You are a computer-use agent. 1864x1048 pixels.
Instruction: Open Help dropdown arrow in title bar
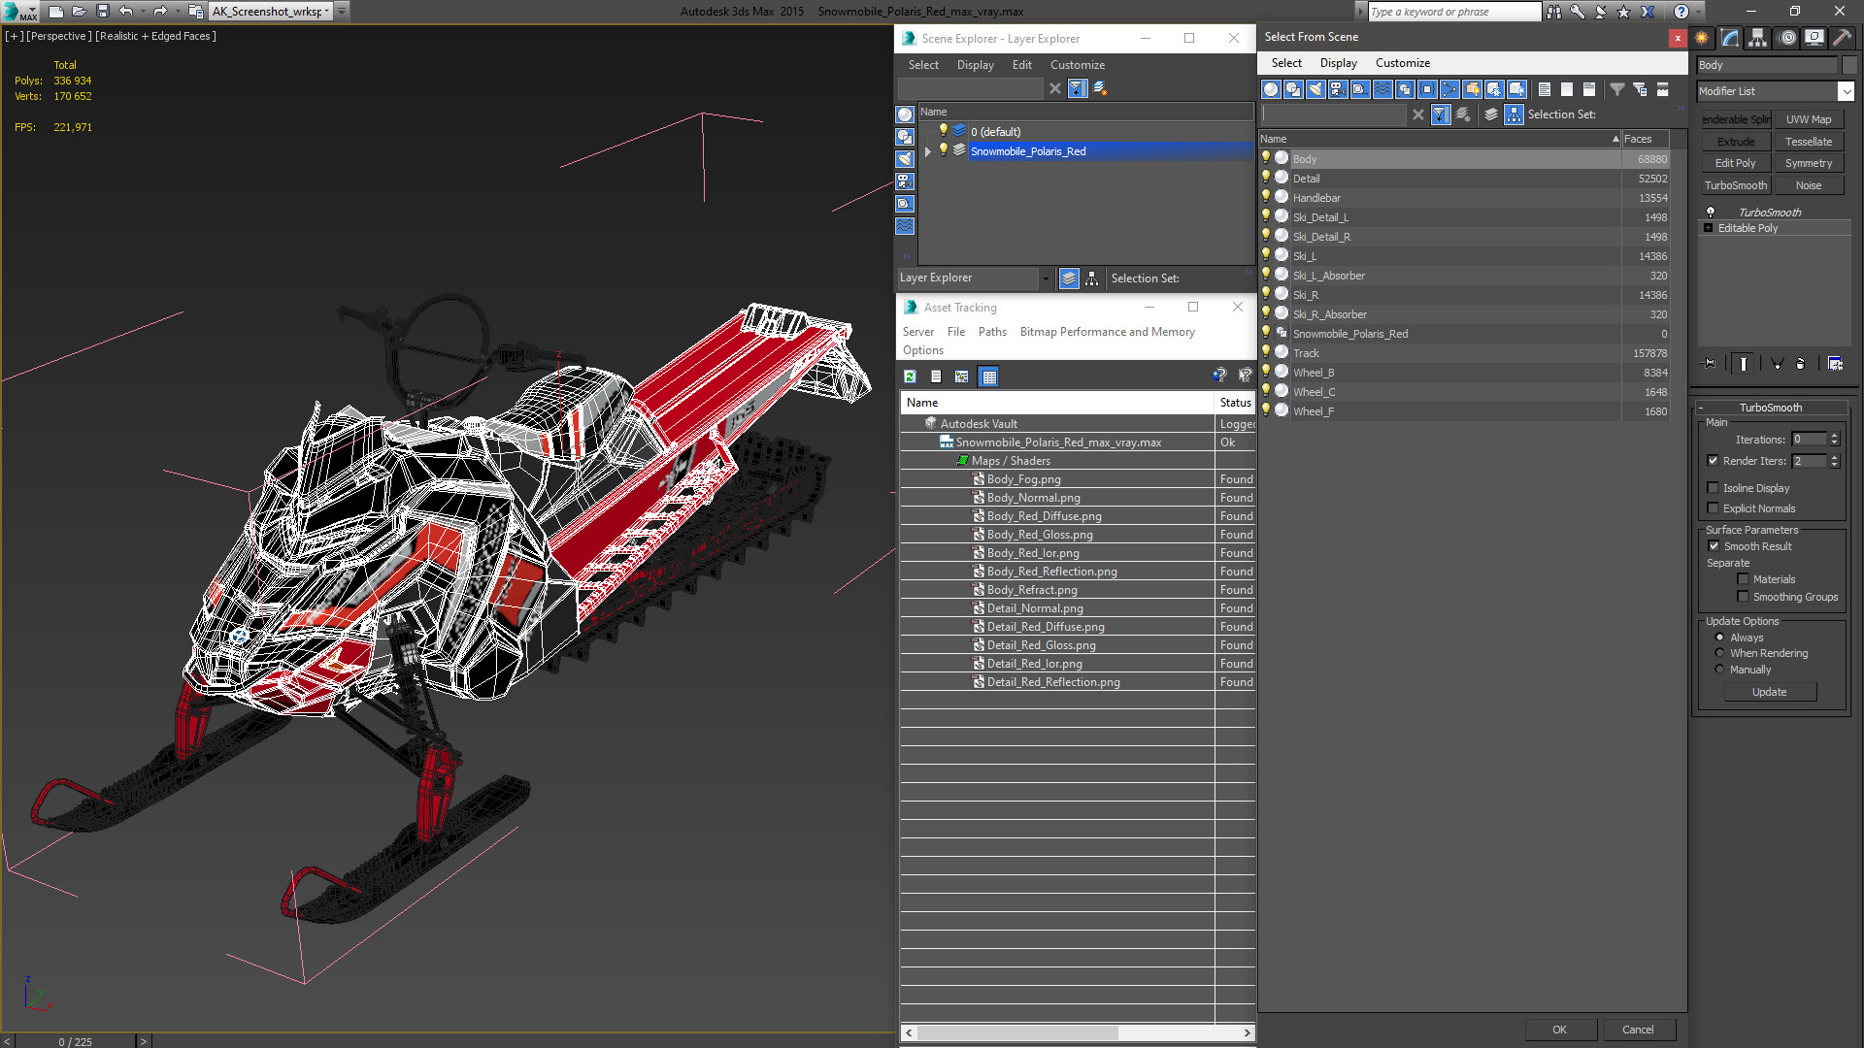tap(1699, 11)
